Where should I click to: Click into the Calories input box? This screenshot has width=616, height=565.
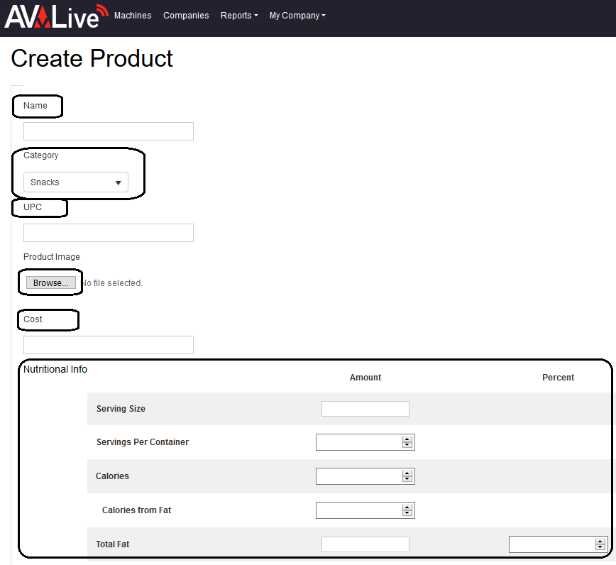point(358,476)
